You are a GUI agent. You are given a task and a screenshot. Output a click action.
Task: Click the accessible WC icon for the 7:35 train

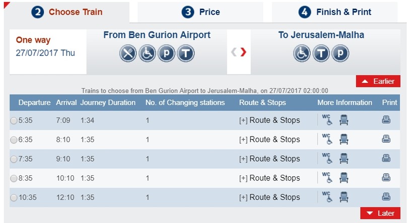328,158
